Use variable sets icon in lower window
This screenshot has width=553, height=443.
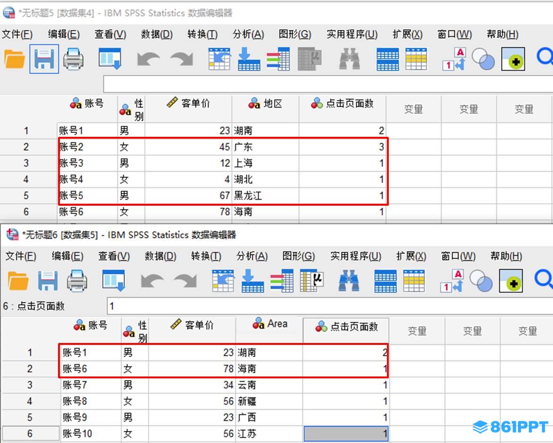[x=481, y=281]
